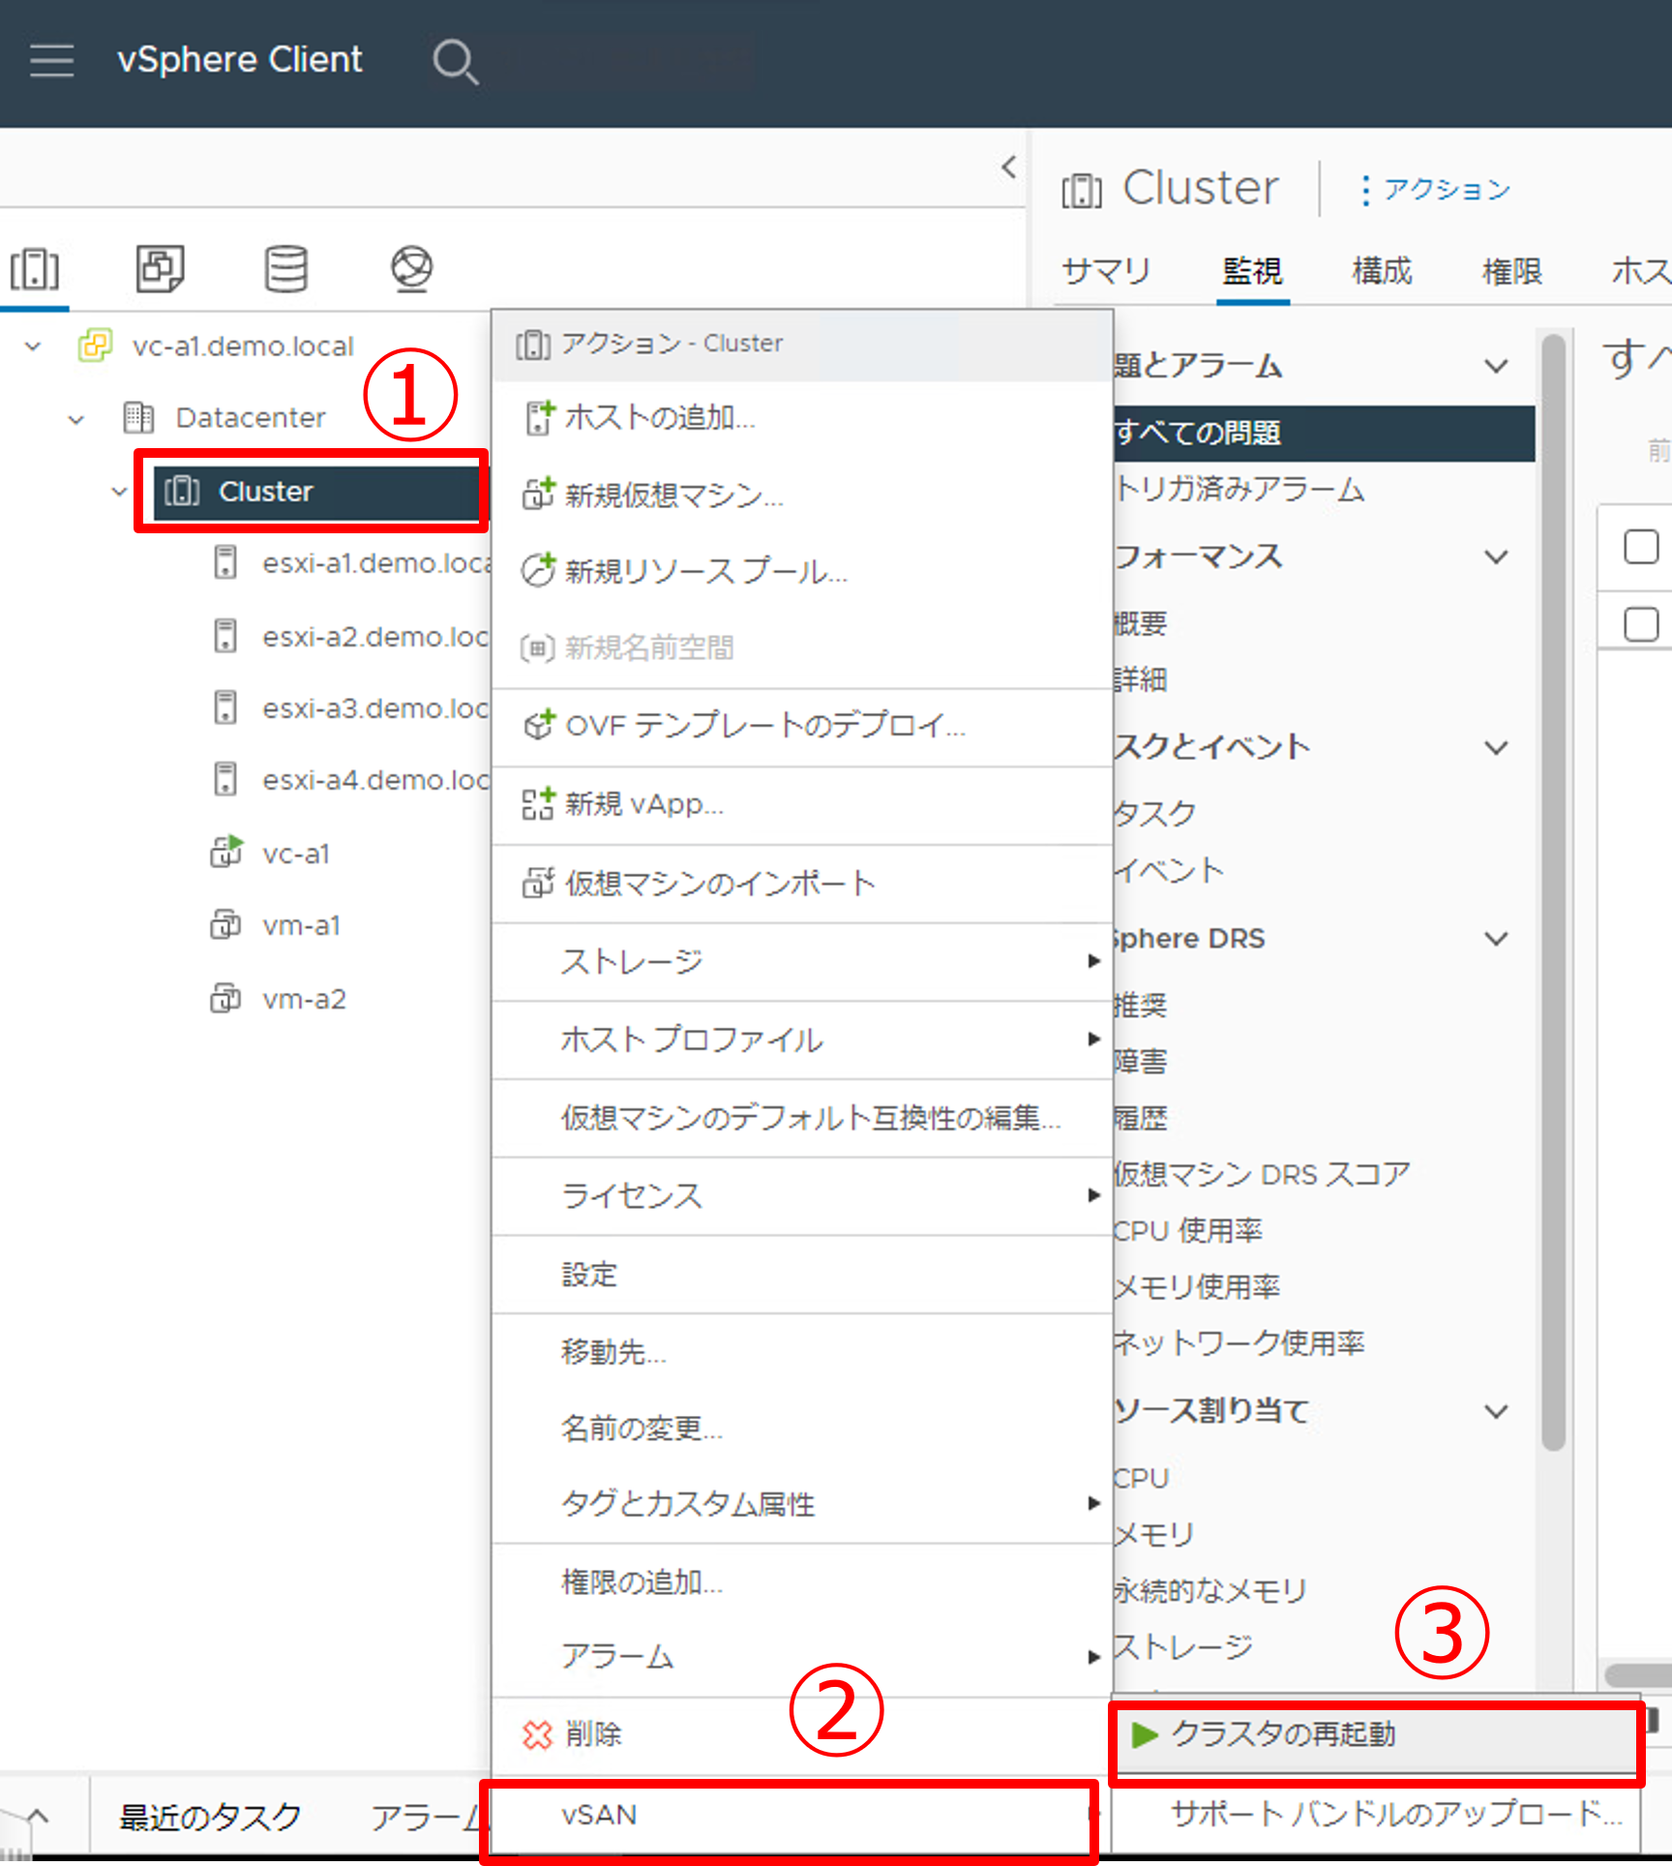
Task: Open the 最近のタスク bottom tab
Action: 209,1816
